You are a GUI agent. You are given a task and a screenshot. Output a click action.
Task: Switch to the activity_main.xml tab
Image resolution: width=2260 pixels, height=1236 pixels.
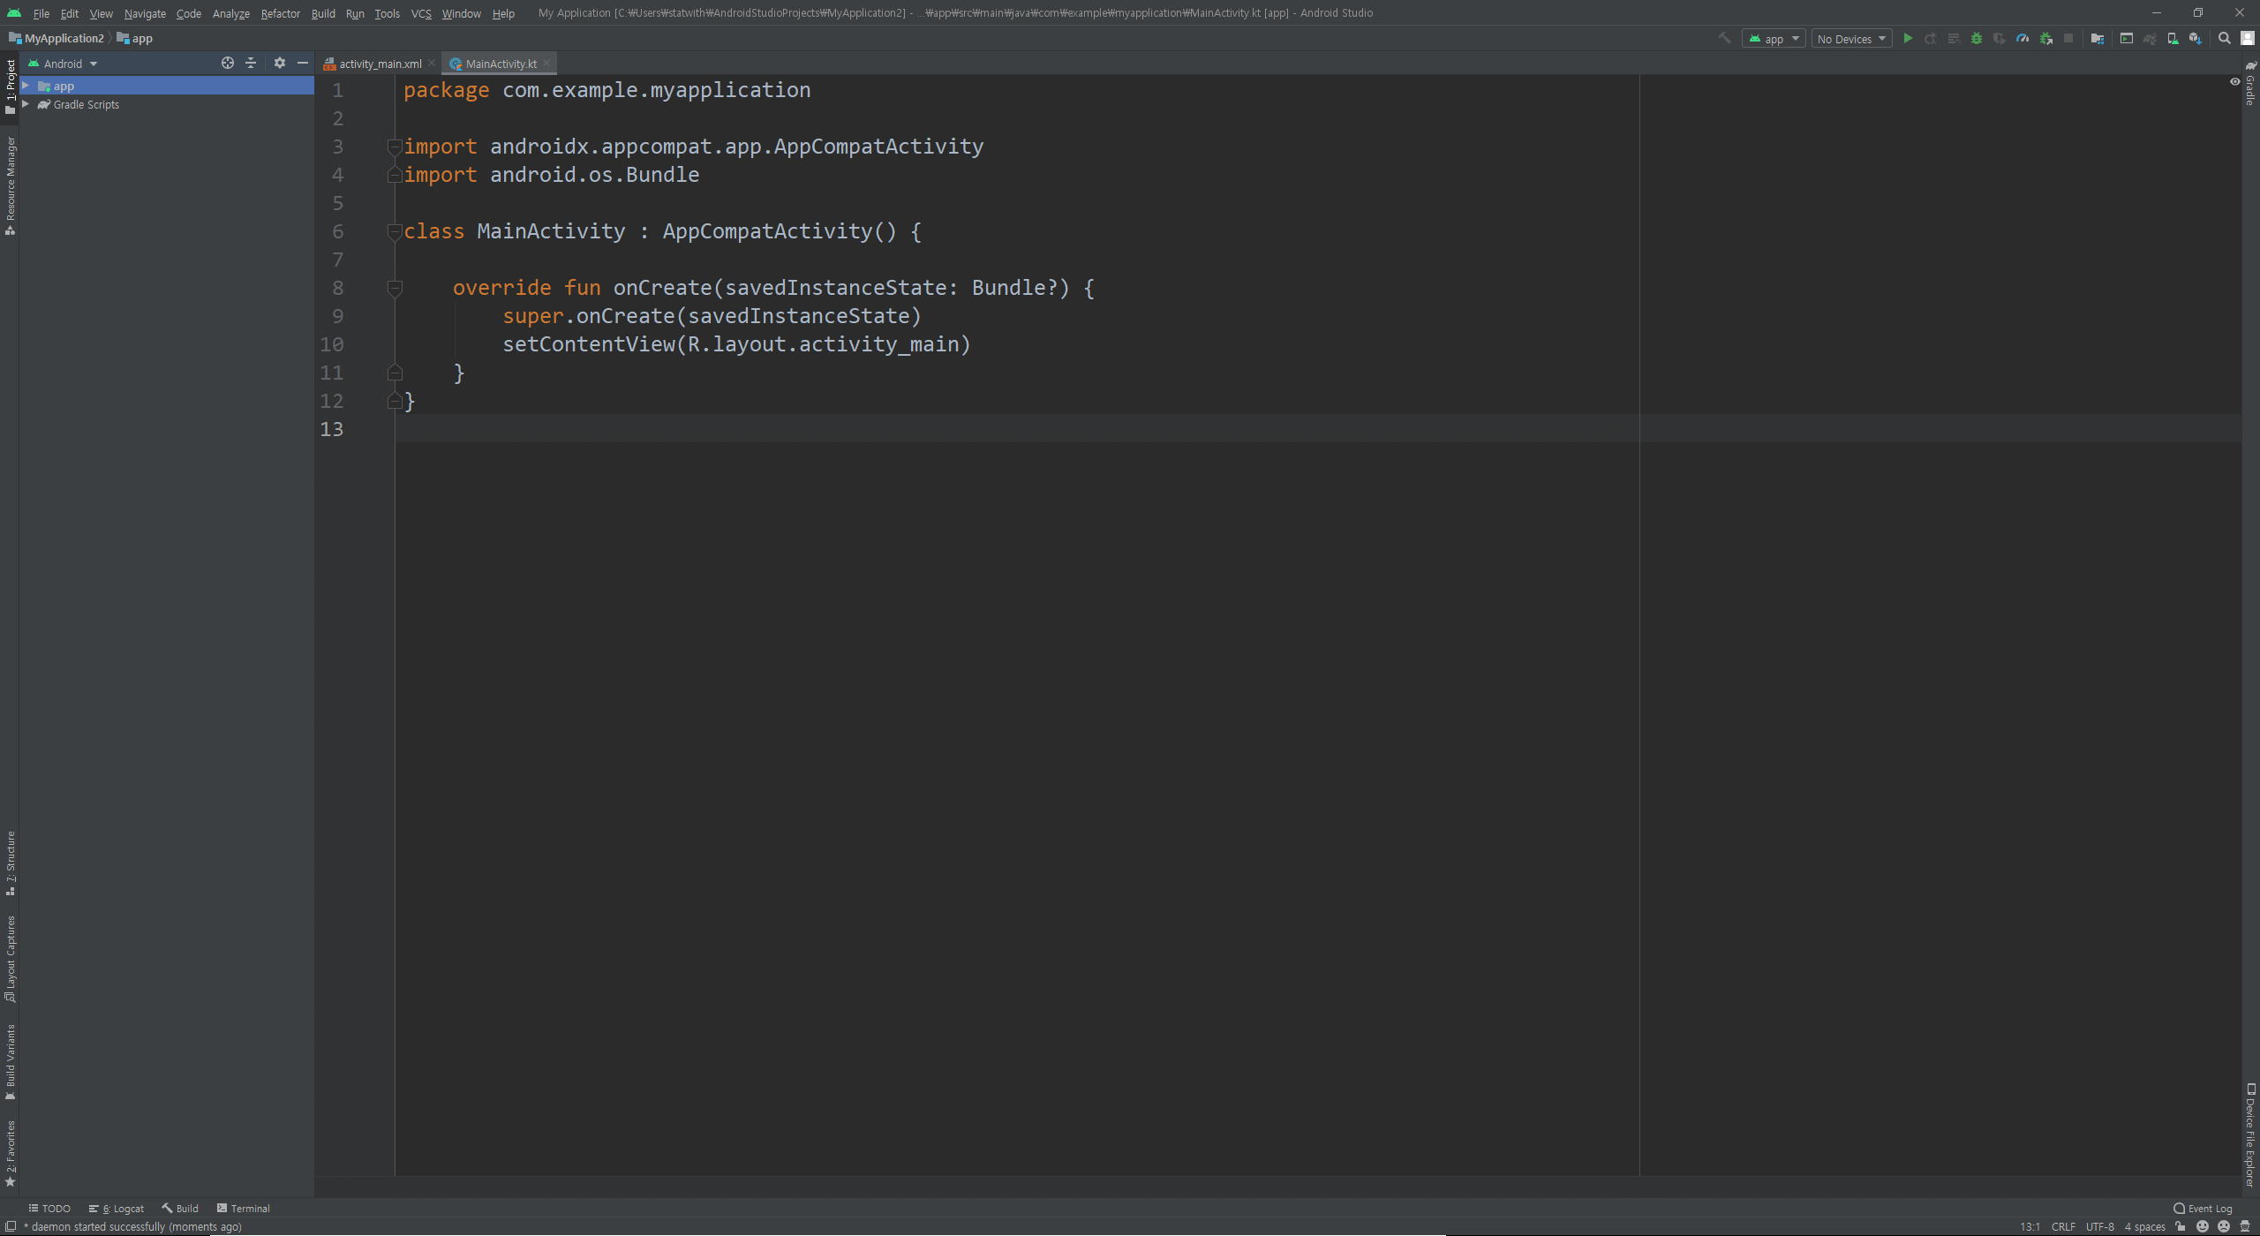[380, 64]
